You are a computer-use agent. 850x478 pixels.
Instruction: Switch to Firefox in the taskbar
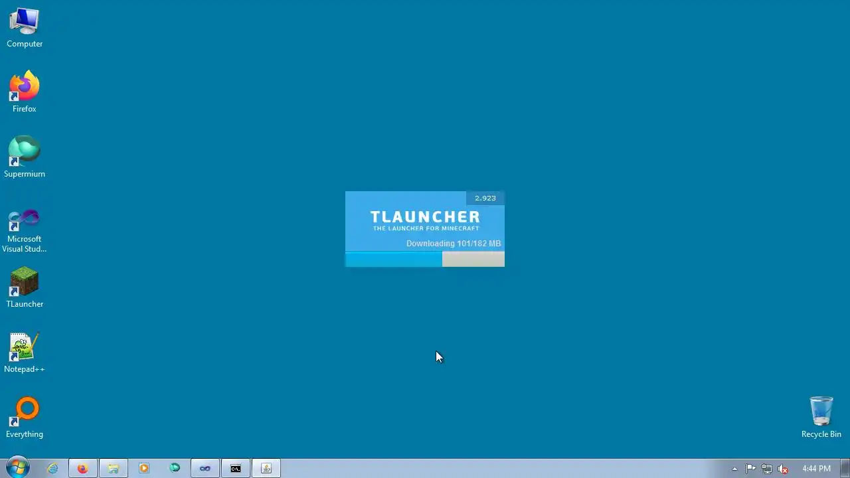[x=82, y=469]
